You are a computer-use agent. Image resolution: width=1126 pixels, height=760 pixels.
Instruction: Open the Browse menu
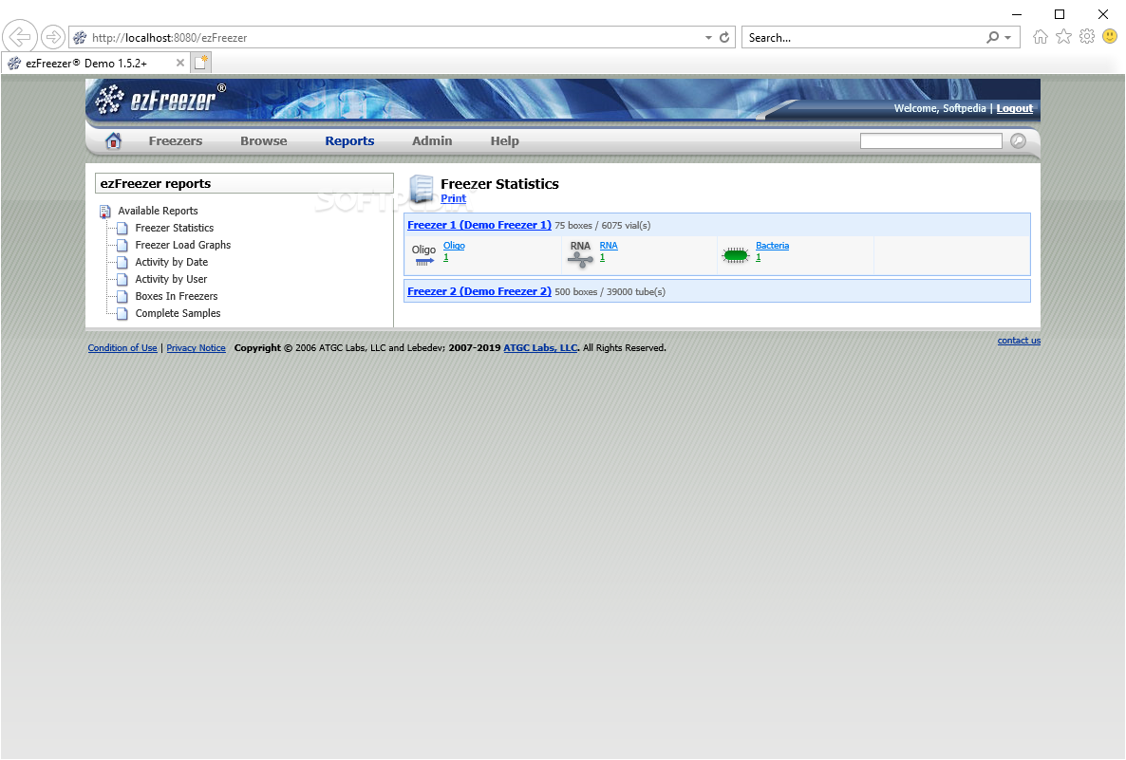pos(264,141)
